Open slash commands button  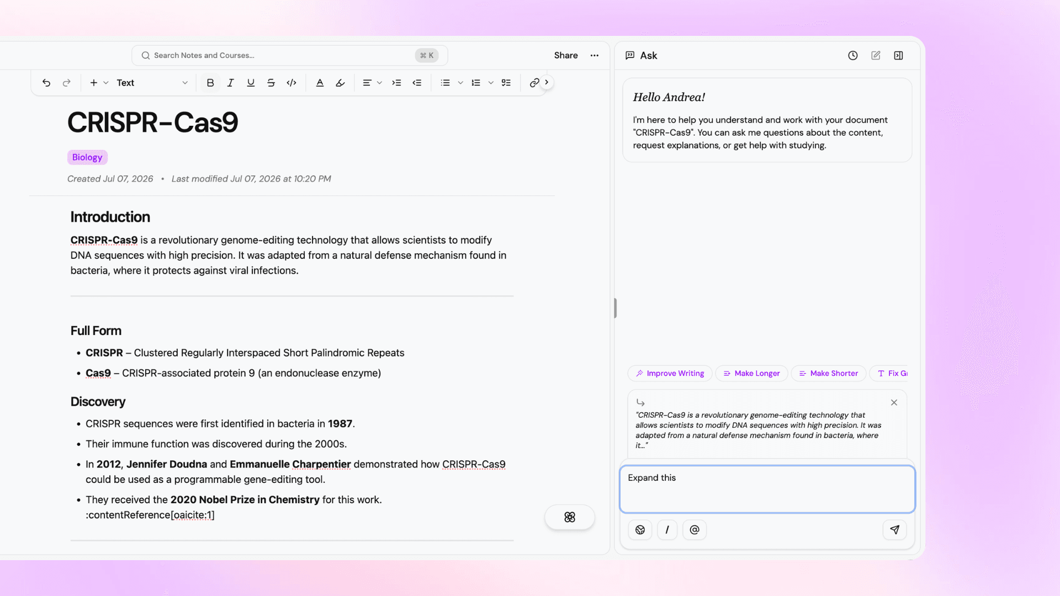click(x=667, y=530)
